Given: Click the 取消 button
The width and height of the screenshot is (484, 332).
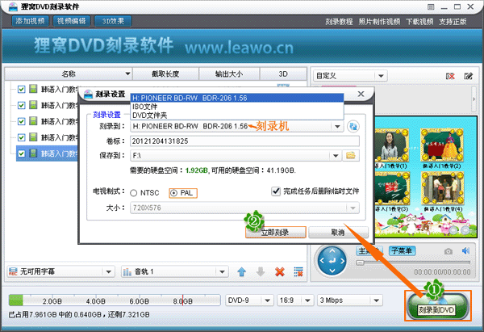Looking at the screenshot, I should point(338,232).
